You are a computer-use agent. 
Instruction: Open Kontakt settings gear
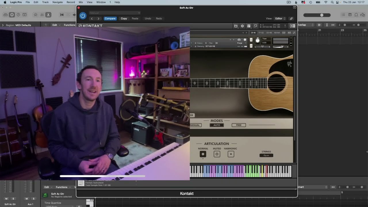(x=242, y=26)
